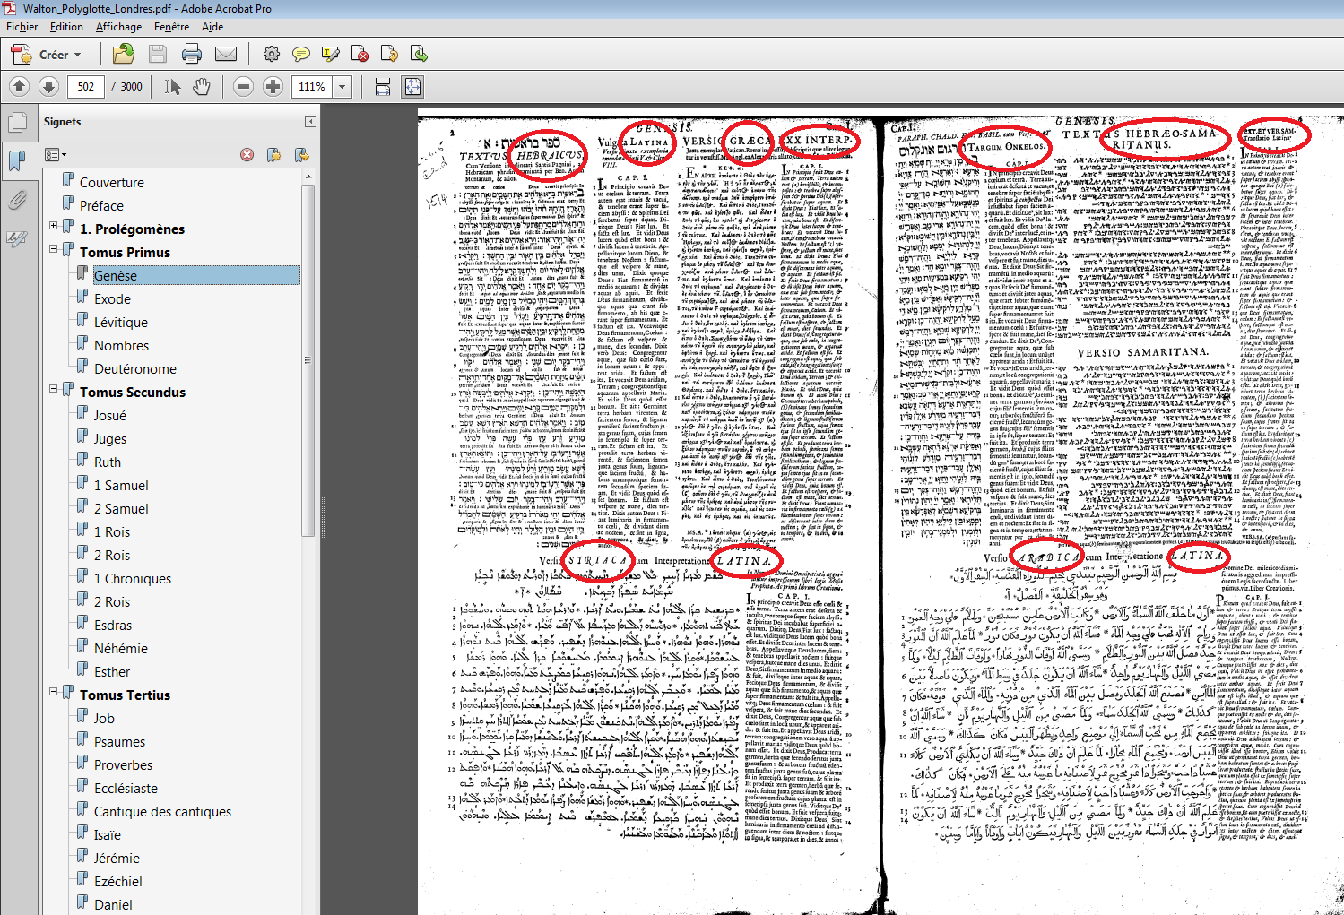Click the delete page icon

point(360,55)
